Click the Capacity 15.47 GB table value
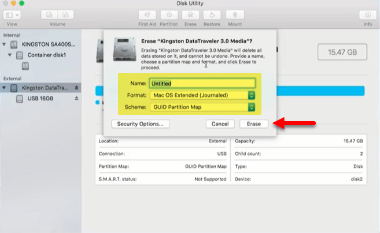380x233 pixels. 353,141
